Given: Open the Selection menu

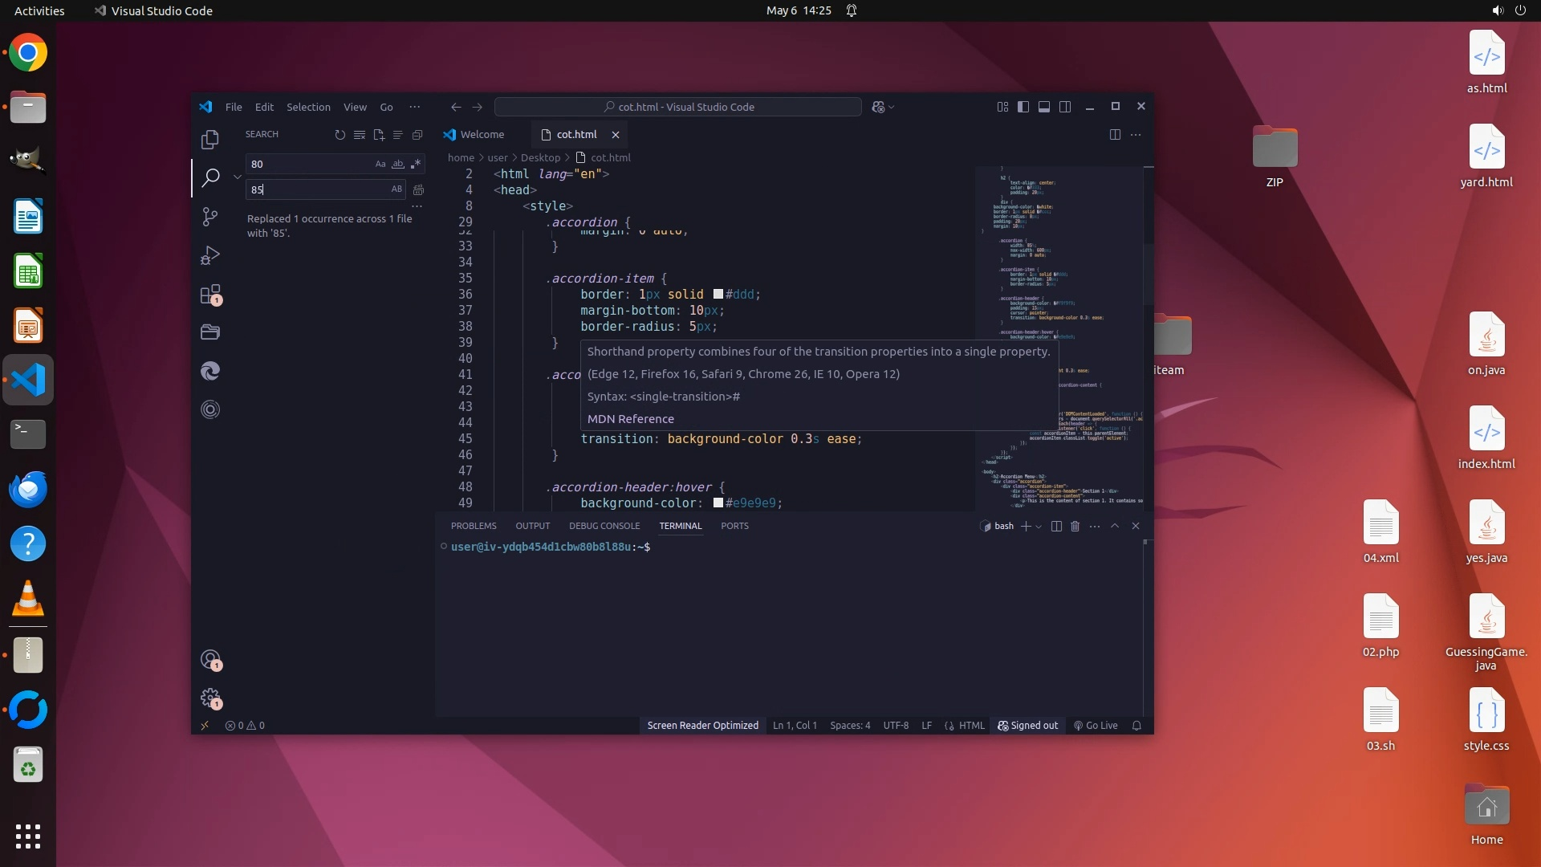Looking at the screenshot, I should 308,107.
